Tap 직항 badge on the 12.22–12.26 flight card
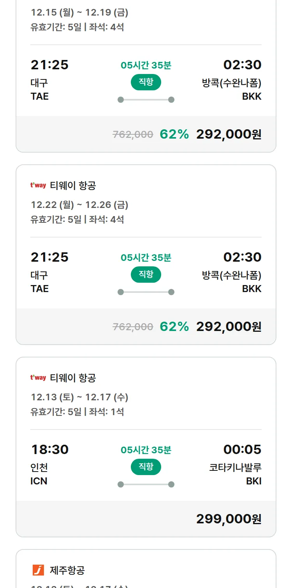This screenshot has height=588, width=292. point(146,275)
